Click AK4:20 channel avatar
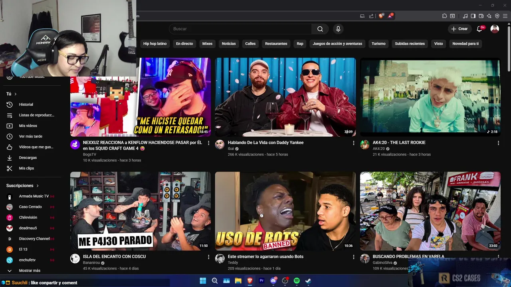The width and height of the screenshot is (511, 287). [x=364, y=144]
